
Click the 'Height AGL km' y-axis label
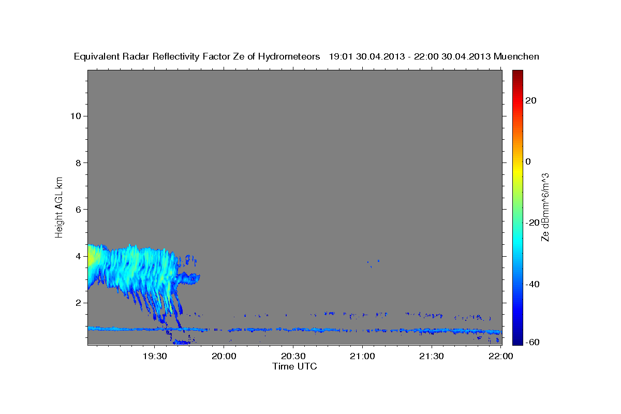60,206
